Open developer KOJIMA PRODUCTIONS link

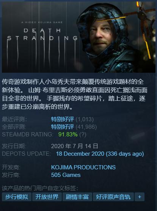[x=83, y=167]
